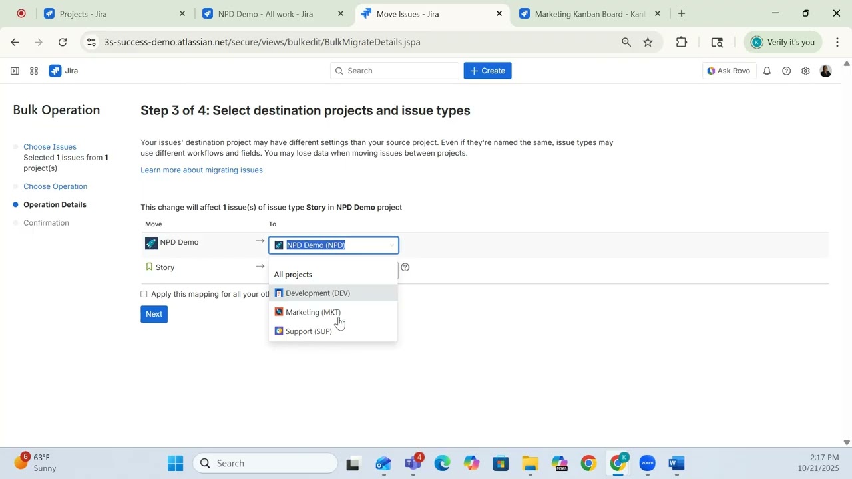Screen dimensions: 852x479
Task: Click the Operation Details step label
Action: 55,205
